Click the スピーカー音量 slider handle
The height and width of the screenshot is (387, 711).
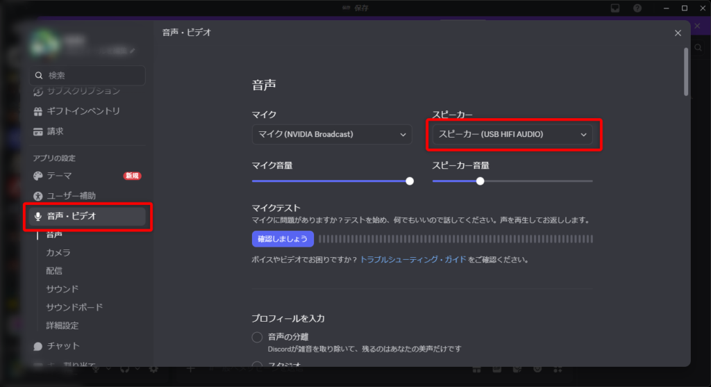coord(480,181)
